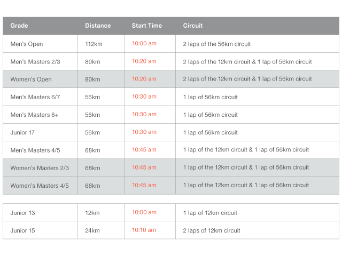
Task: Click the Junior 13 grade cell
Action: click(x=22, y=213)
